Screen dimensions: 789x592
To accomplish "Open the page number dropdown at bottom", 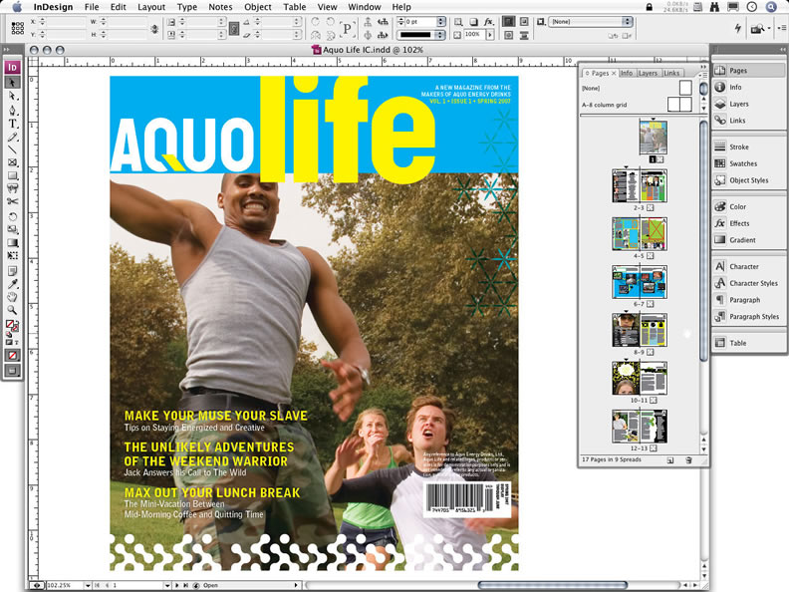I will (x=167, y=585).
